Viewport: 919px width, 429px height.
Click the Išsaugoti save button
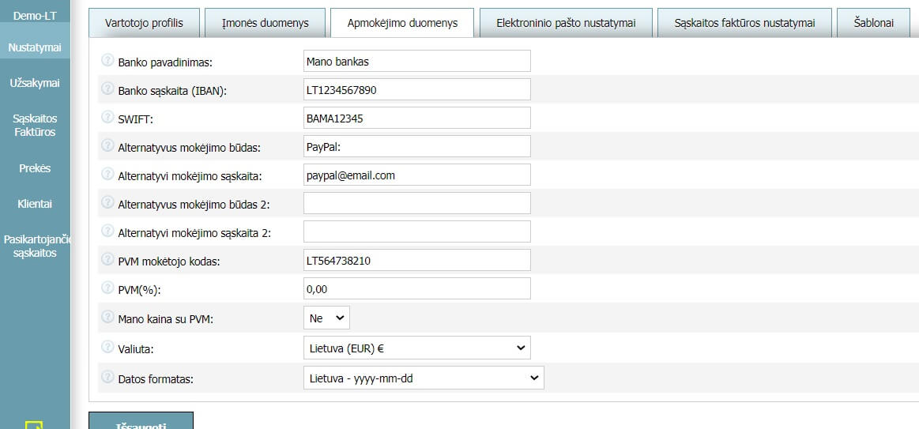coord(141,421)
